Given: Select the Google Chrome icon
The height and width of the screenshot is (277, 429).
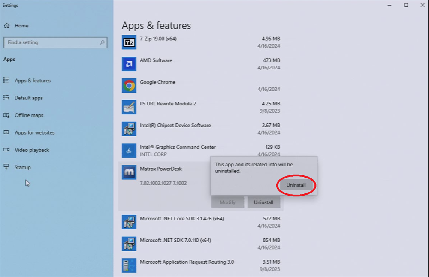Looking at the screenshot, I should pos(129,86).
